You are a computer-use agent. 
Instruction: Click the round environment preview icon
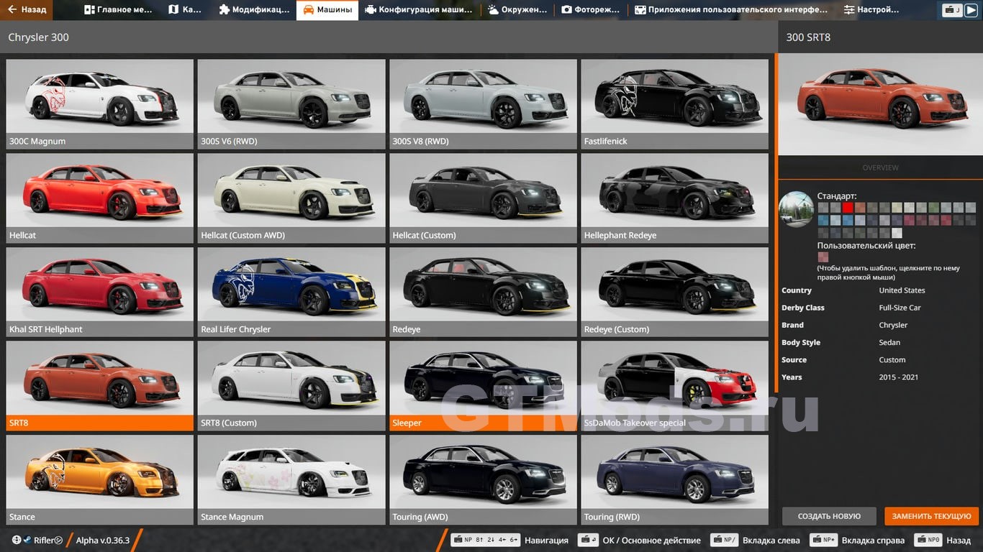click(797, 209)
